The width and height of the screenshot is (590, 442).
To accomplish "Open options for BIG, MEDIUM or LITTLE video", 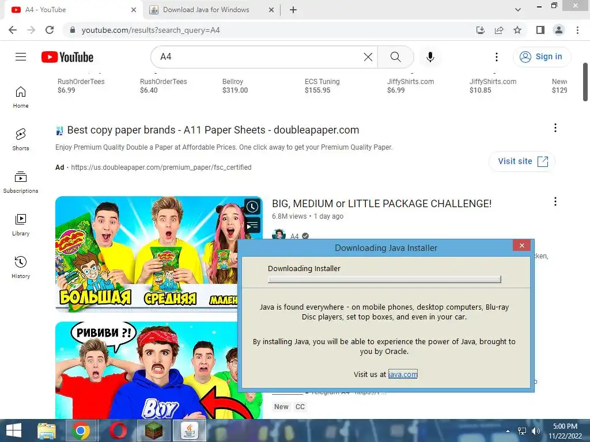I will pos(555,201).
